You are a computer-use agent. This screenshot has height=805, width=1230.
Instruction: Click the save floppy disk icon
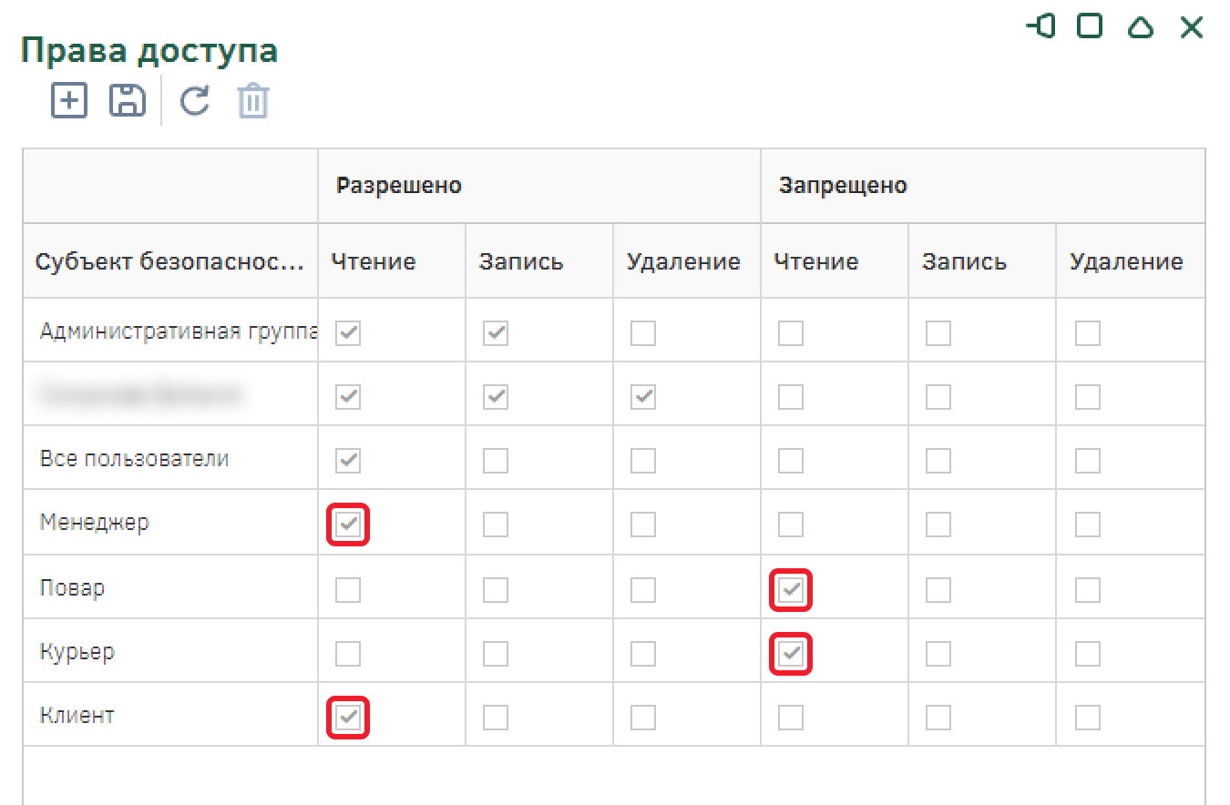pos(128,100)
